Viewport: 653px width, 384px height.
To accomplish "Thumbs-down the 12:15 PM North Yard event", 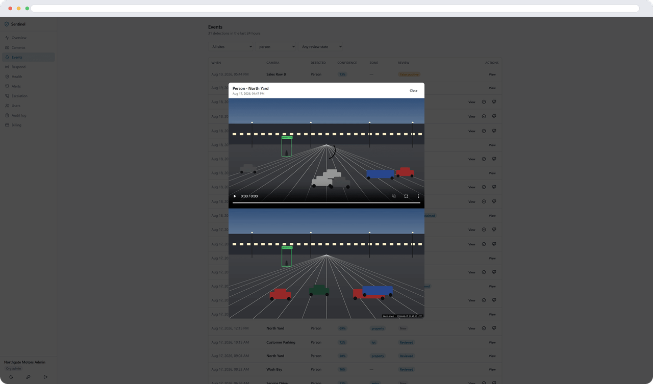I will (494, 328).
